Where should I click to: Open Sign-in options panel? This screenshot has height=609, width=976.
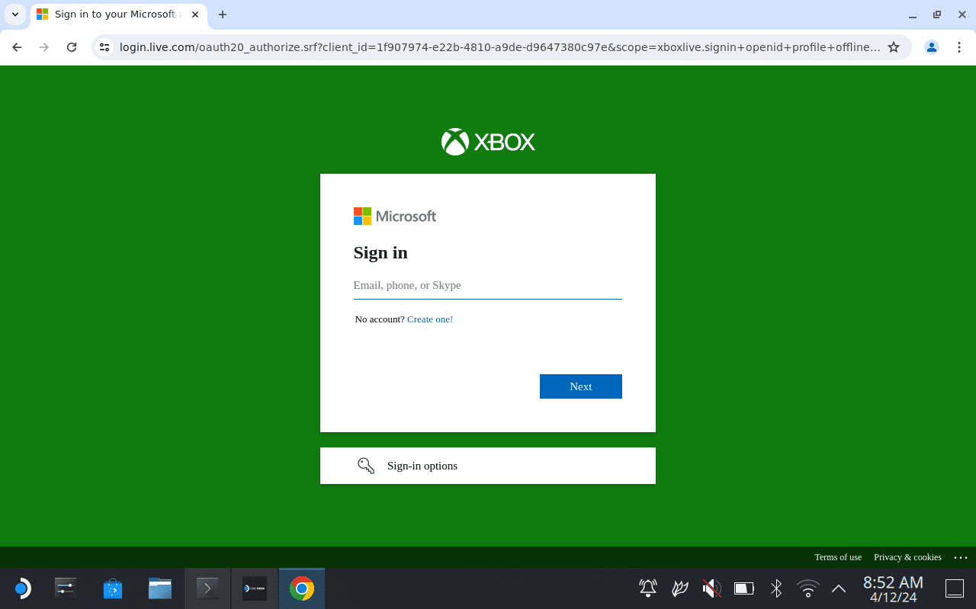[x=488, y=466]
